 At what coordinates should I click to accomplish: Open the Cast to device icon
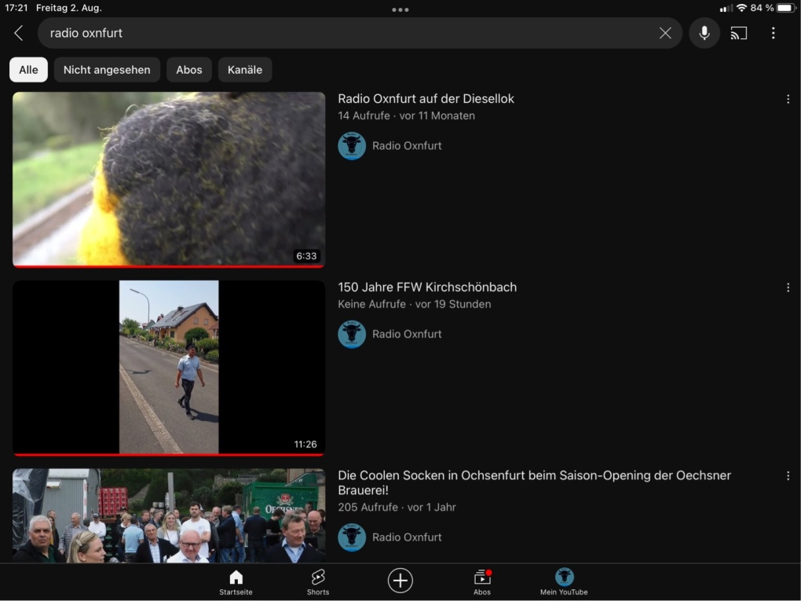739,33
